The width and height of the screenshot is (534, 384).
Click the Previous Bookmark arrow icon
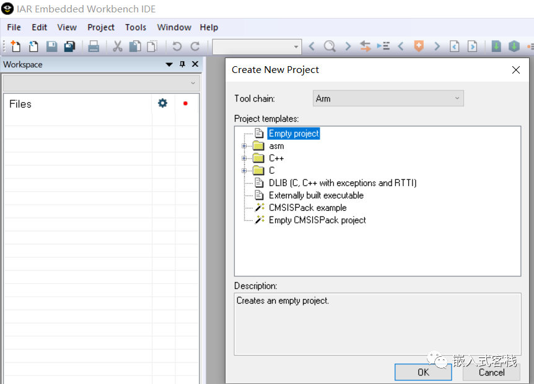(x=401, y=46)
